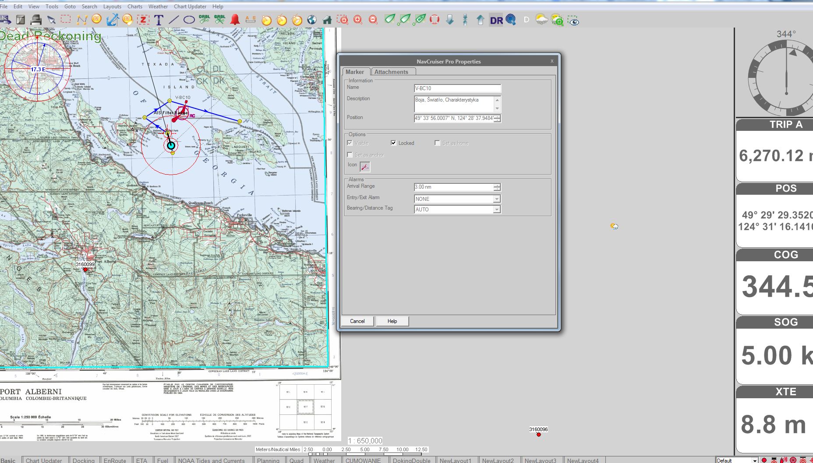This screenshot has height=463, width=813.
Task: Click the printer icon in toolbar
Action: click(x=36, y=20)
